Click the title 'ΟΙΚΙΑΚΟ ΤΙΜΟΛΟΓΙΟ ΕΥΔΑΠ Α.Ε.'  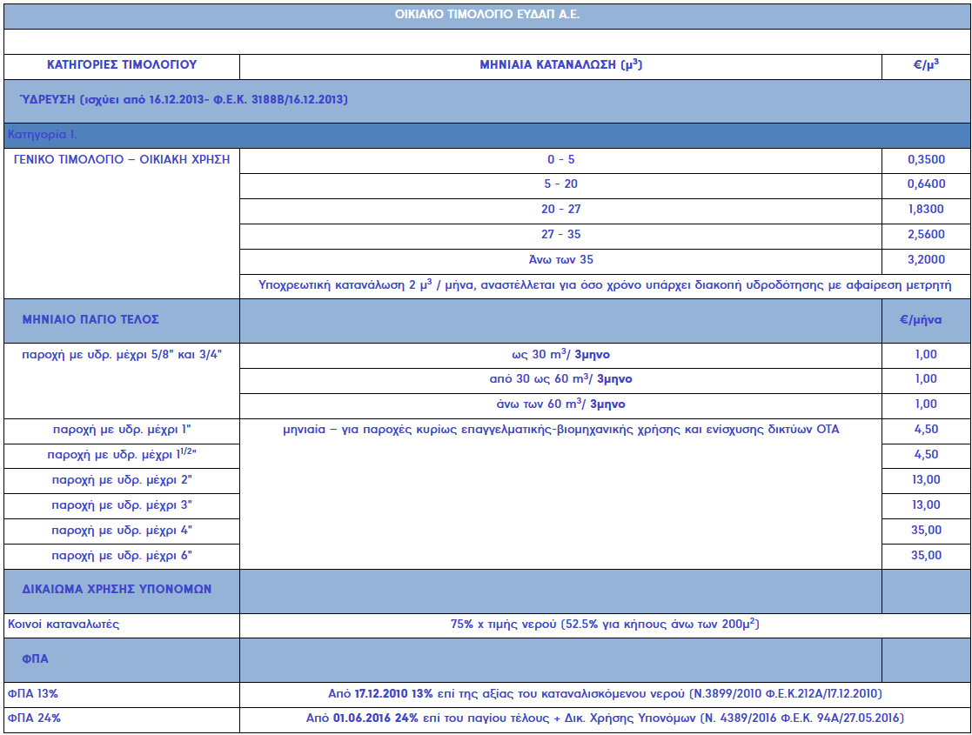point(486,16)
